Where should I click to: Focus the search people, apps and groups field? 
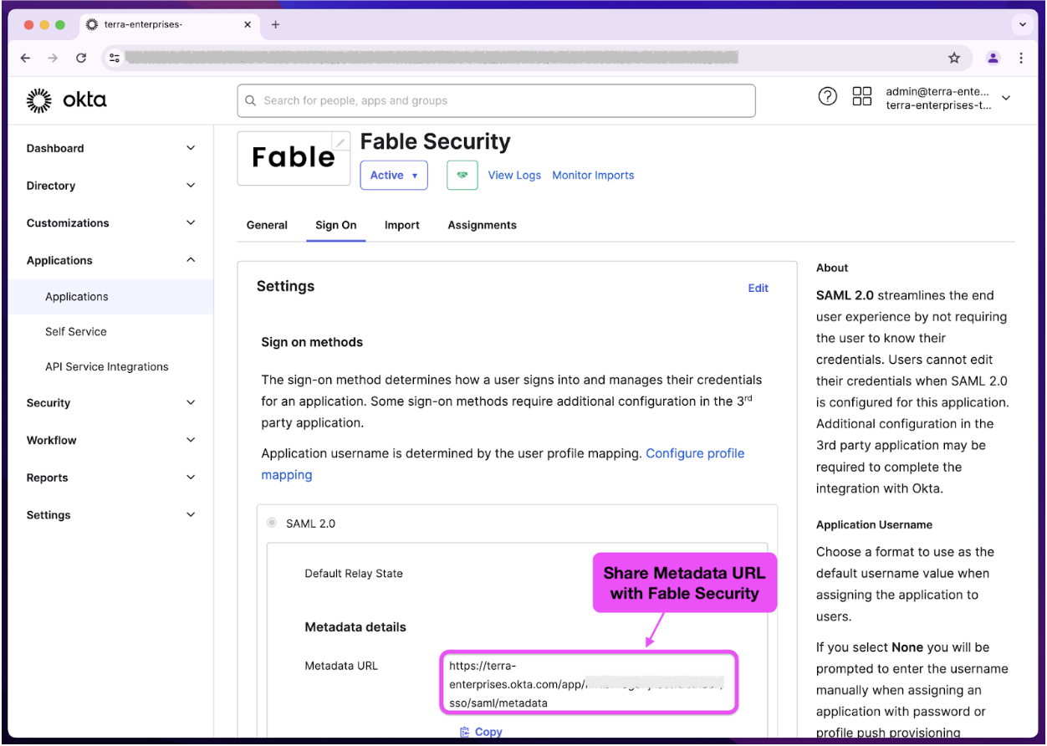click(496, 100)
